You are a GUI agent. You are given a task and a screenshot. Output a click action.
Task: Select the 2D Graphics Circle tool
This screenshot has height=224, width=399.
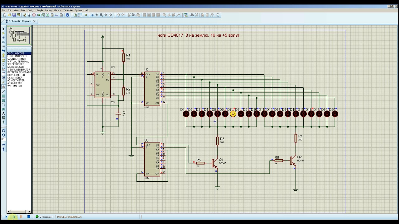3,101
